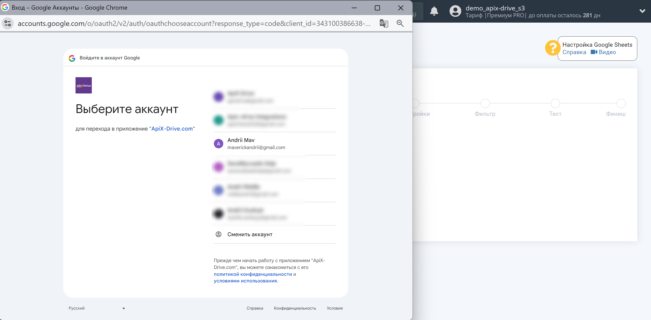This screenshot has height=320, width=651.
Task: Open the Google Translate page icon
Action: coord(384,23)
